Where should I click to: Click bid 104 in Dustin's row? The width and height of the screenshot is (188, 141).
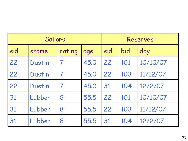click(126, 86)
